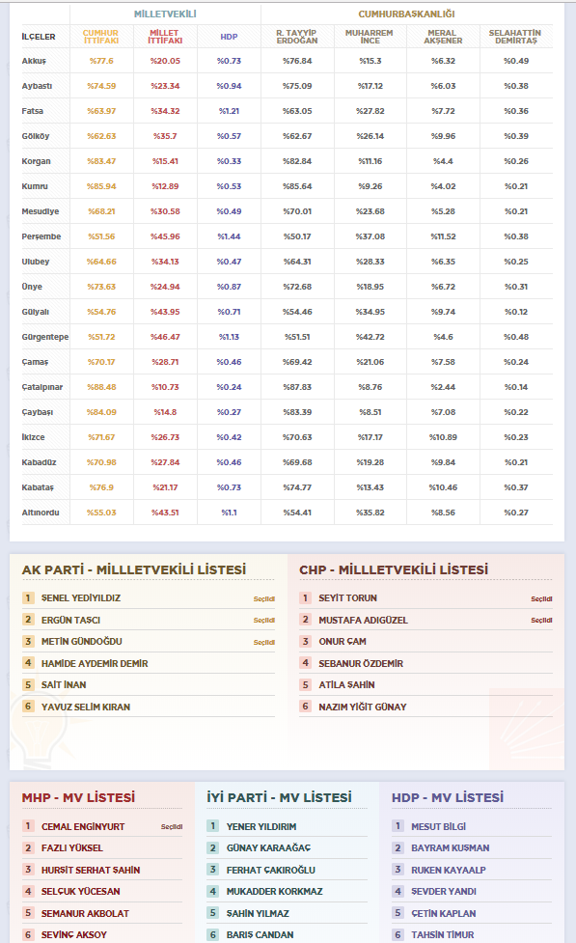
Task: Click the Gölköy district row label
Action: click(x=36, y=136)
